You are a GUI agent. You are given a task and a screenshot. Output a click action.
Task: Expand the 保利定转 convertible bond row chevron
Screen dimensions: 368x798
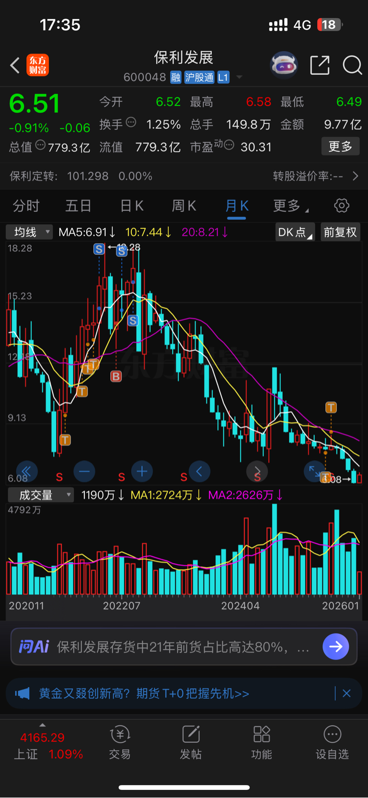(x=355, y=176)
